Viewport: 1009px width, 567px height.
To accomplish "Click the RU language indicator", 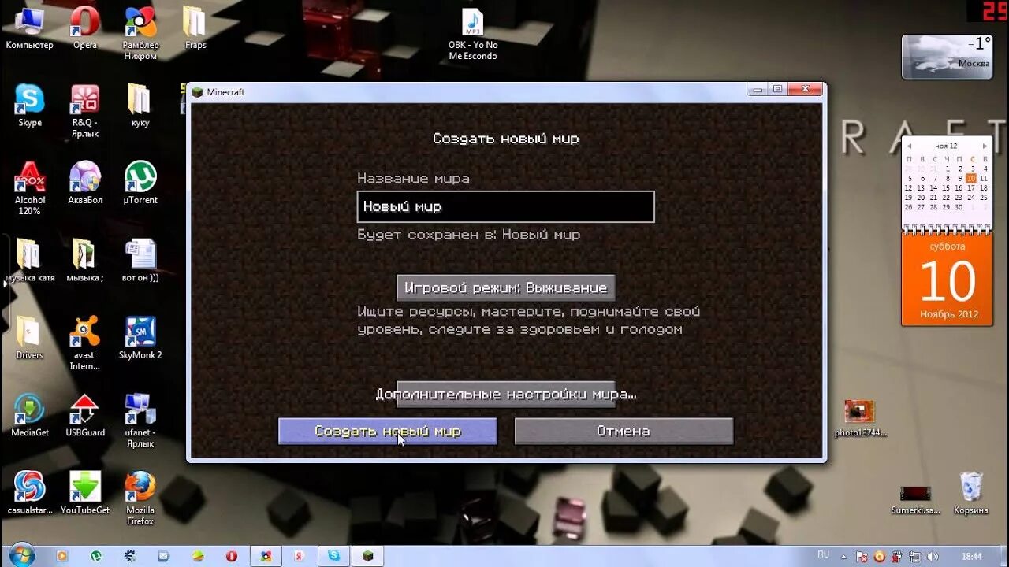I will point(824,555).
